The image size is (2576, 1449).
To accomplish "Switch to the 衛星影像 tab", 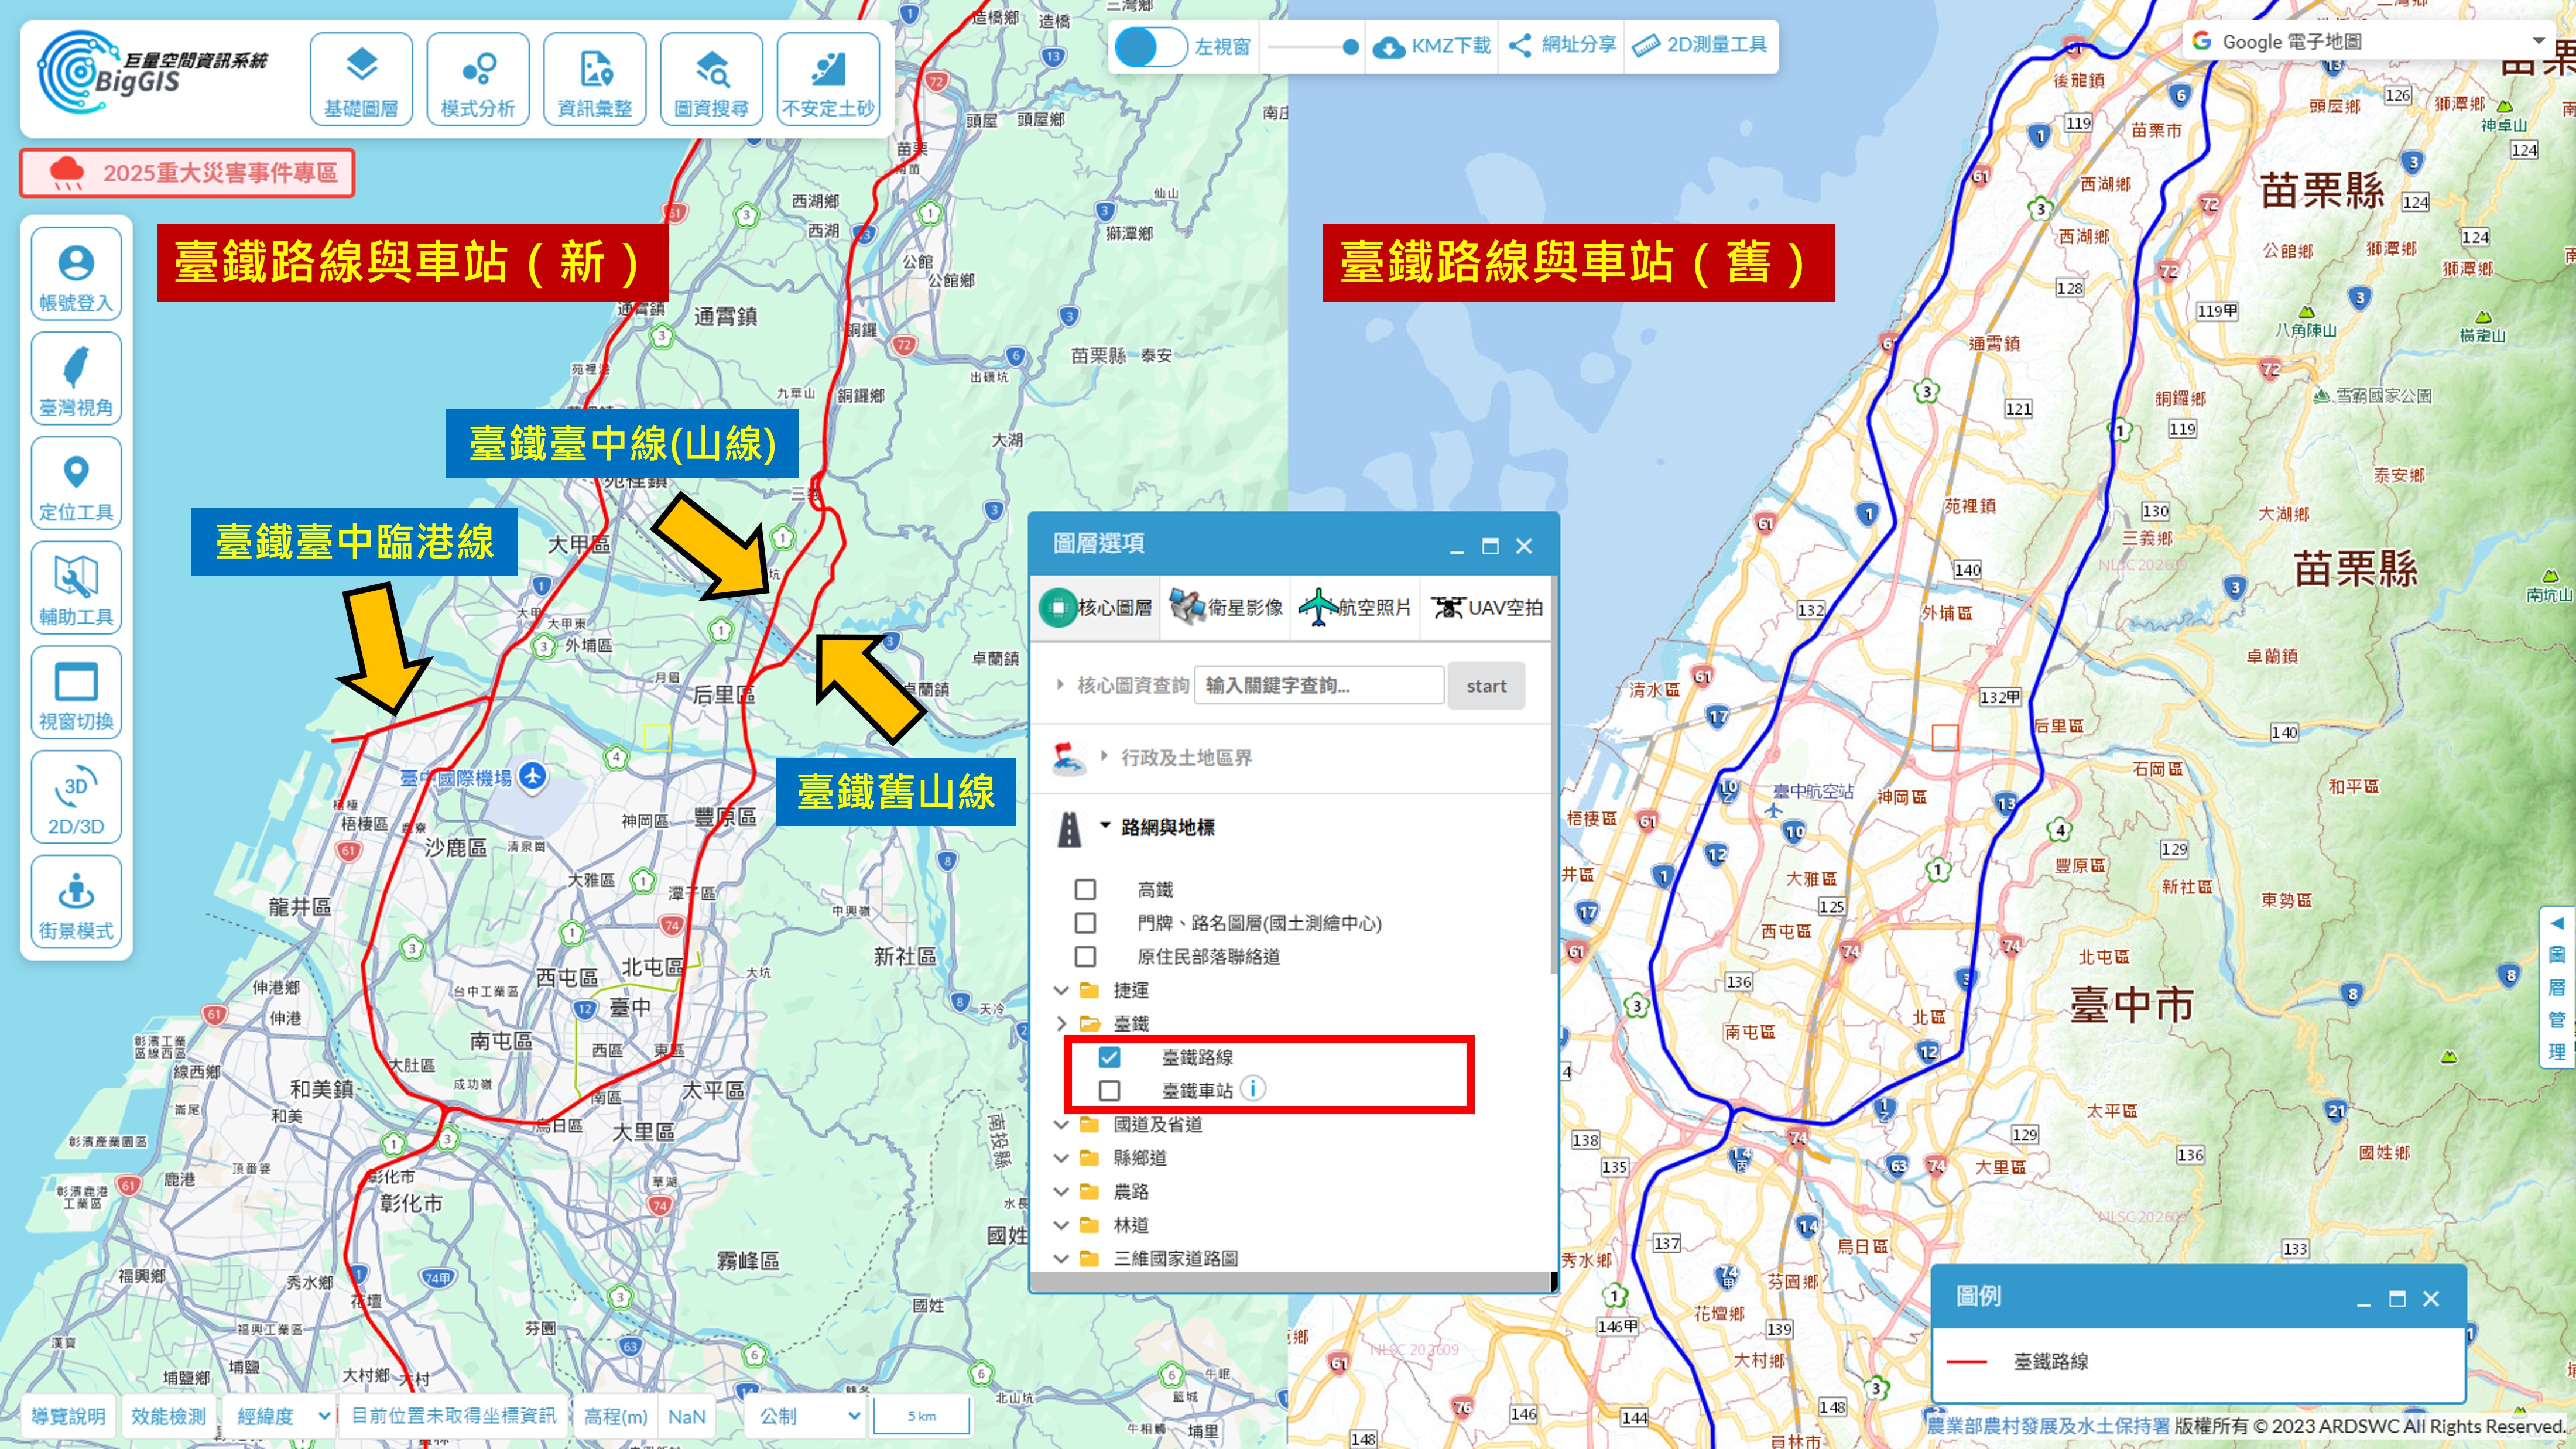I will 1226,607.
